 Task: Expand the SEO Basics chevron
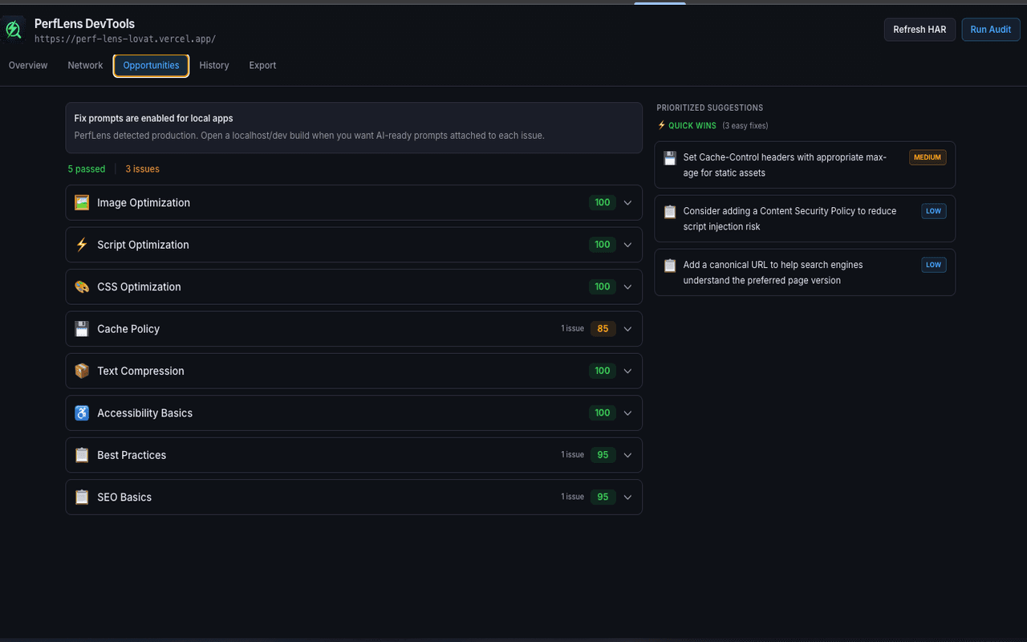pyautogui.click(x=627, y=497)
